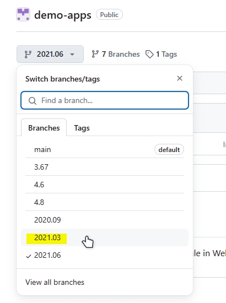Click the dropdown caret on the 2021.06 button
226x303 pixels.
[72, 55]
